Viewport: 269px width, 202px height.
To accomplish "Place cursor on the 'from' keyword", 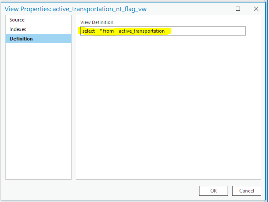I will pos(108,31).
